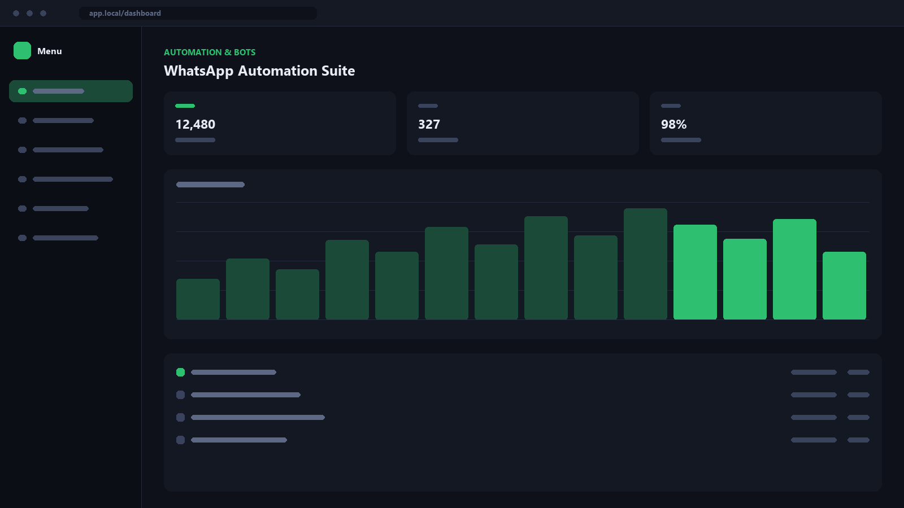Click the tallest dark green chart bar
The width and height of the screenshot is (904, 508).
pyautogui.click(x=645, y=264)
